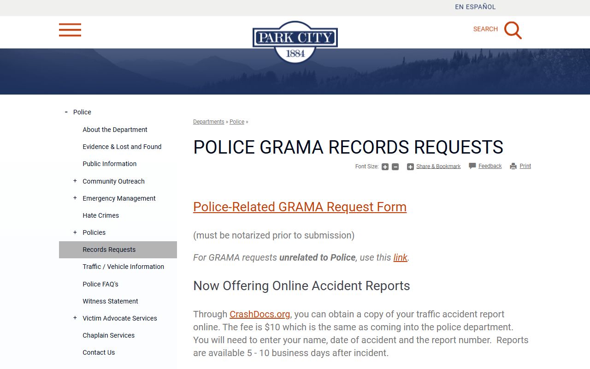Open Victim Advocate Services page

point(120,318)
